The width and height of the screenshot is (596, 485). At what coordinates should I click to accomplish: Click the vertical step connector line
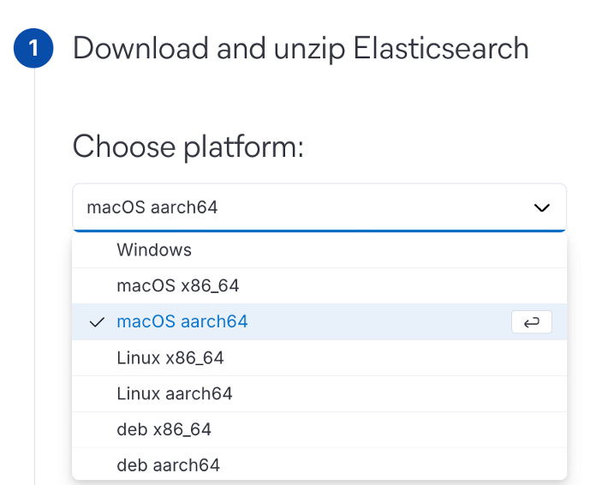pos(34,276)
